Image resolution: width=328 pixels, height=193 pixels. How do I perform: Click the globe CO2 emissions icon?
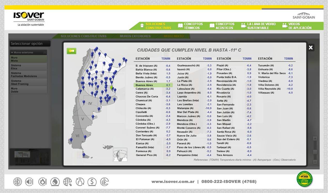[67, 182]
